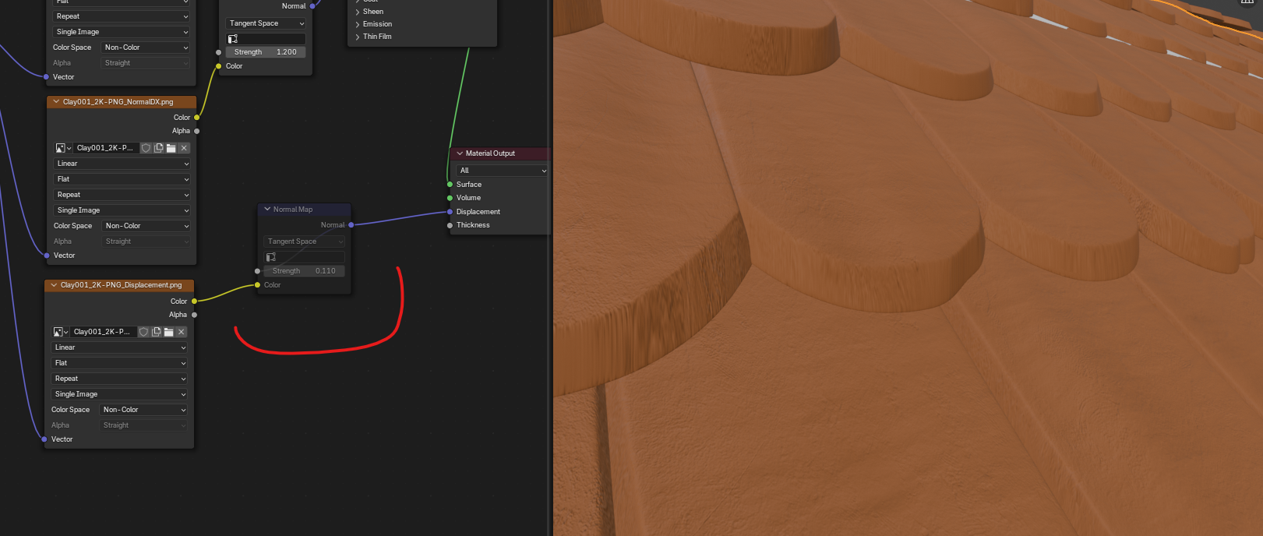The width and height of the screenshot is (1263, 536).
Task: Click new image copy icon in Displacement node
Action: [x=156, y=332]
